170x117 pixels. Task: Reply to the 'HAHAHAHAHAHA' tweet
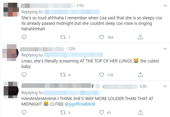coord(24,112)
